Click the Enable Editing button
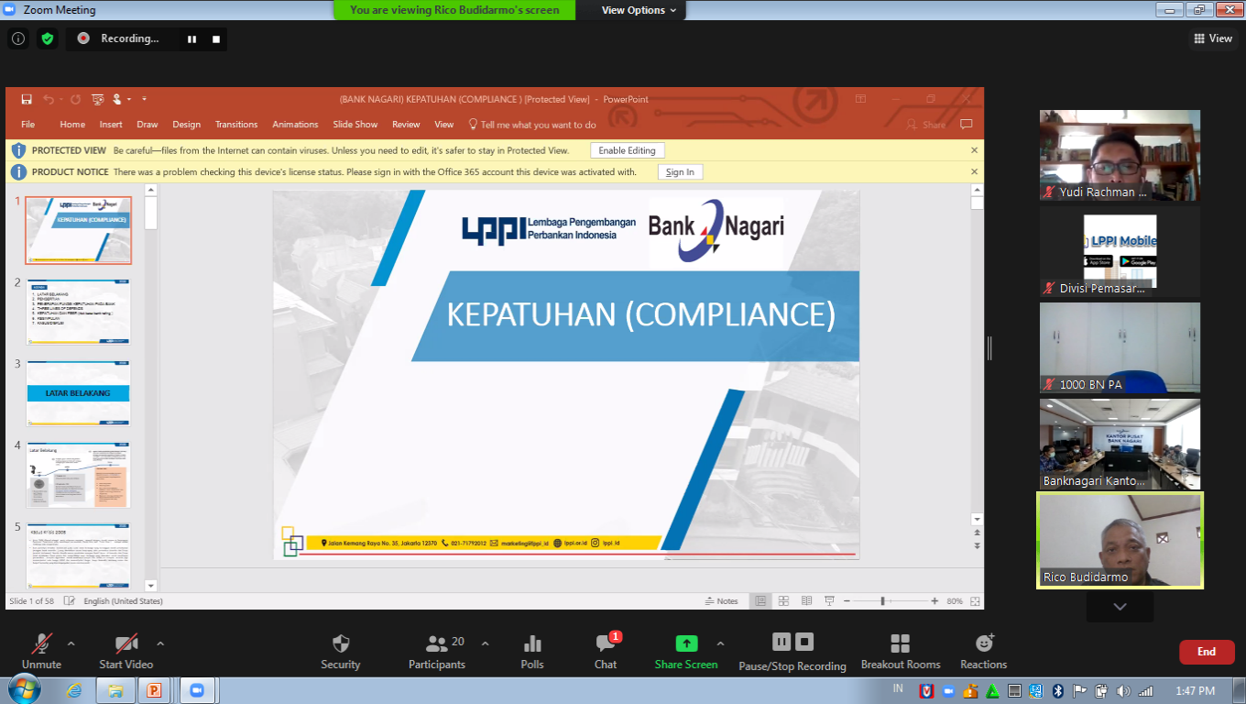The width and height of the screenshot is (1246, 704). [x=628, y=150]
